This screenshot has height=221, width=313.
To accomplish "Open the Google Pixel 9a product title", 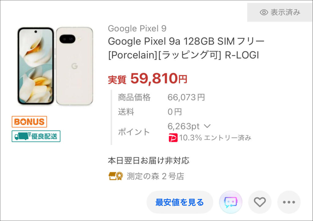I will (186, 48).
